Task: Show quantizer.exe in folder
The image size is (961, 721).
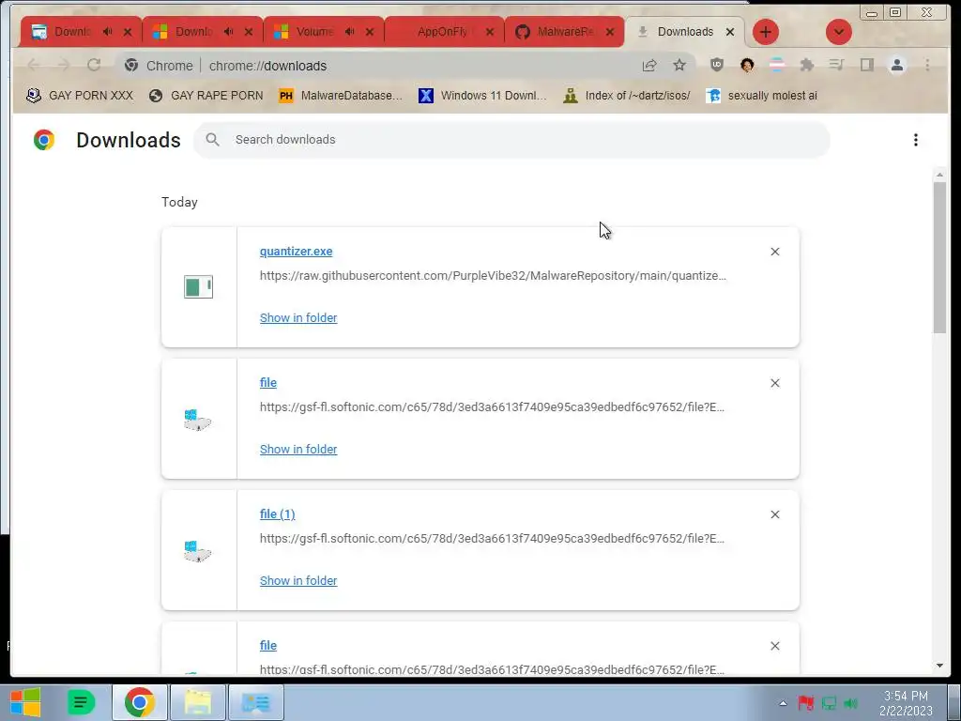Action: [x=298, y=317]
